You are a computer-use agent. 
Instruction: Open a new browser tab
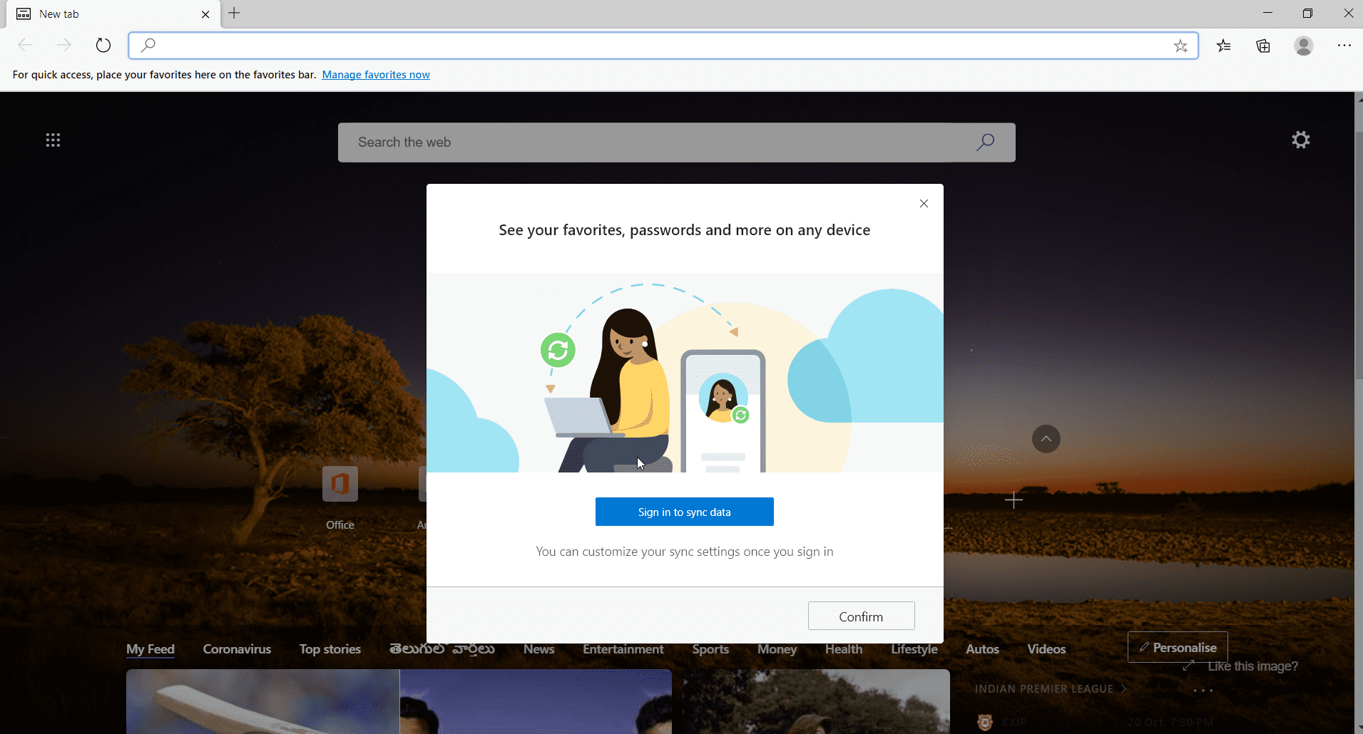(x=235, y=13)
